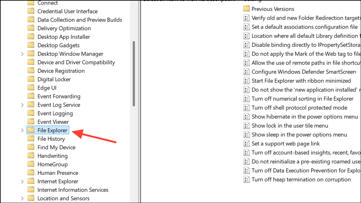Click the Desktop Gadgets folder icon

[31, 45]
